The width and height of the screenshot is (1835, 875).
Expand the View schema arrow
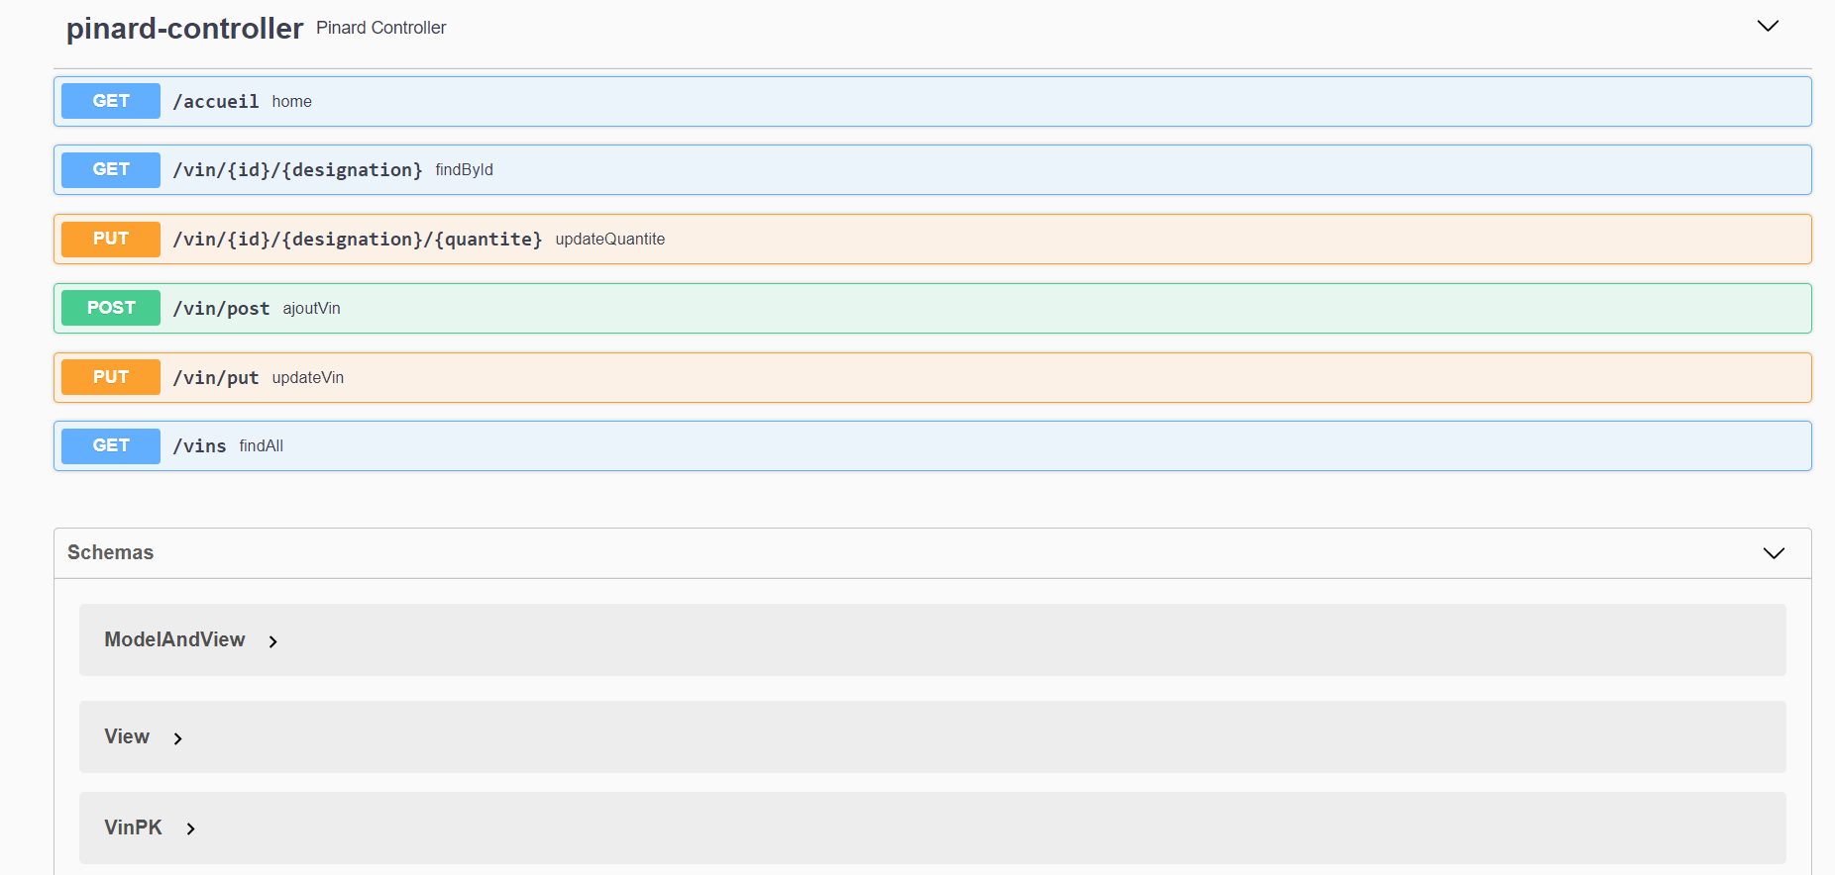coord(178,739)
